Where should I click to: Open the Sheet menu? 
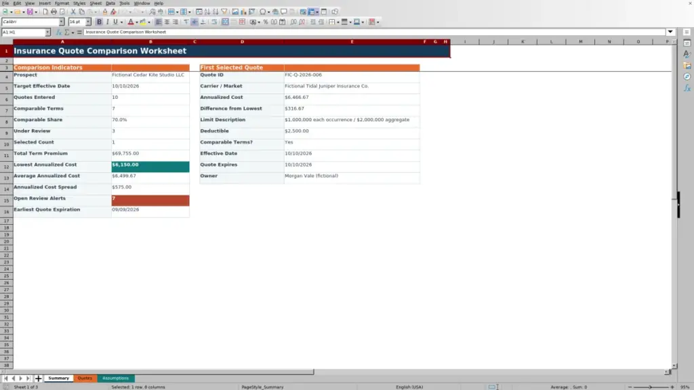[x=96, y=3]
